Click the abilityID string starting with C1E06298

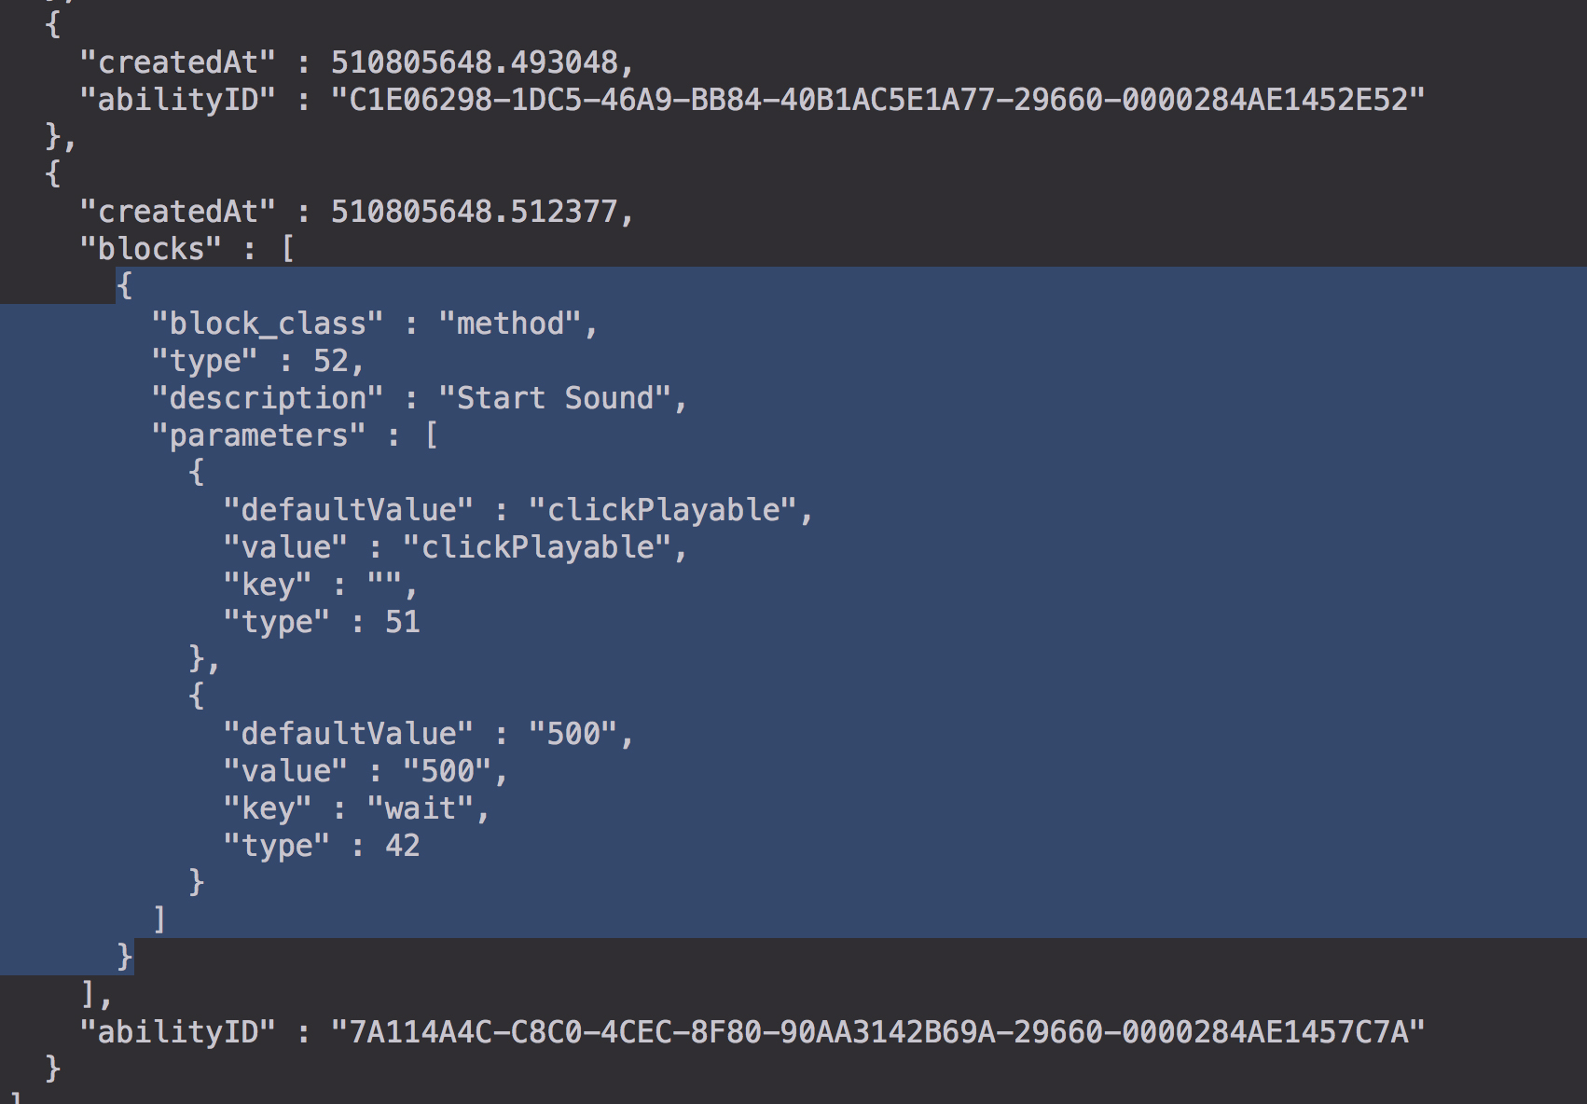pos(877,100)
